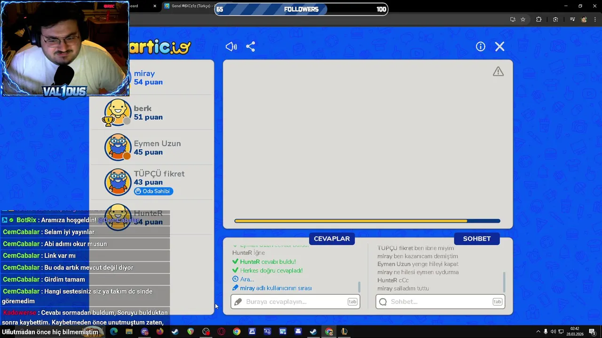Image resolution: width=602 pixels, height=338 pixels.
Task: Click chat message 'miray ben kazanıcam demiştim'
Action: pos(418,256)
